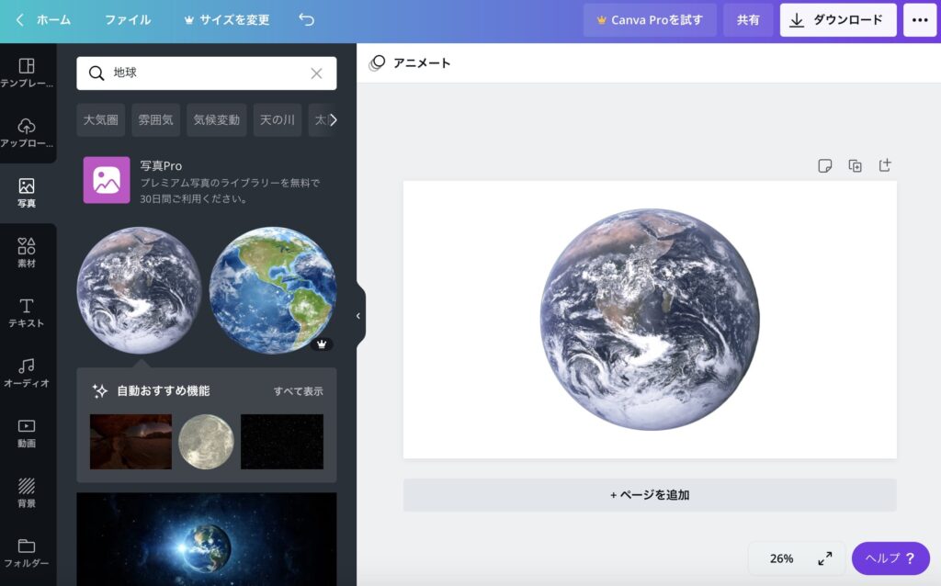Open the オーディオ audio tab

27,373
